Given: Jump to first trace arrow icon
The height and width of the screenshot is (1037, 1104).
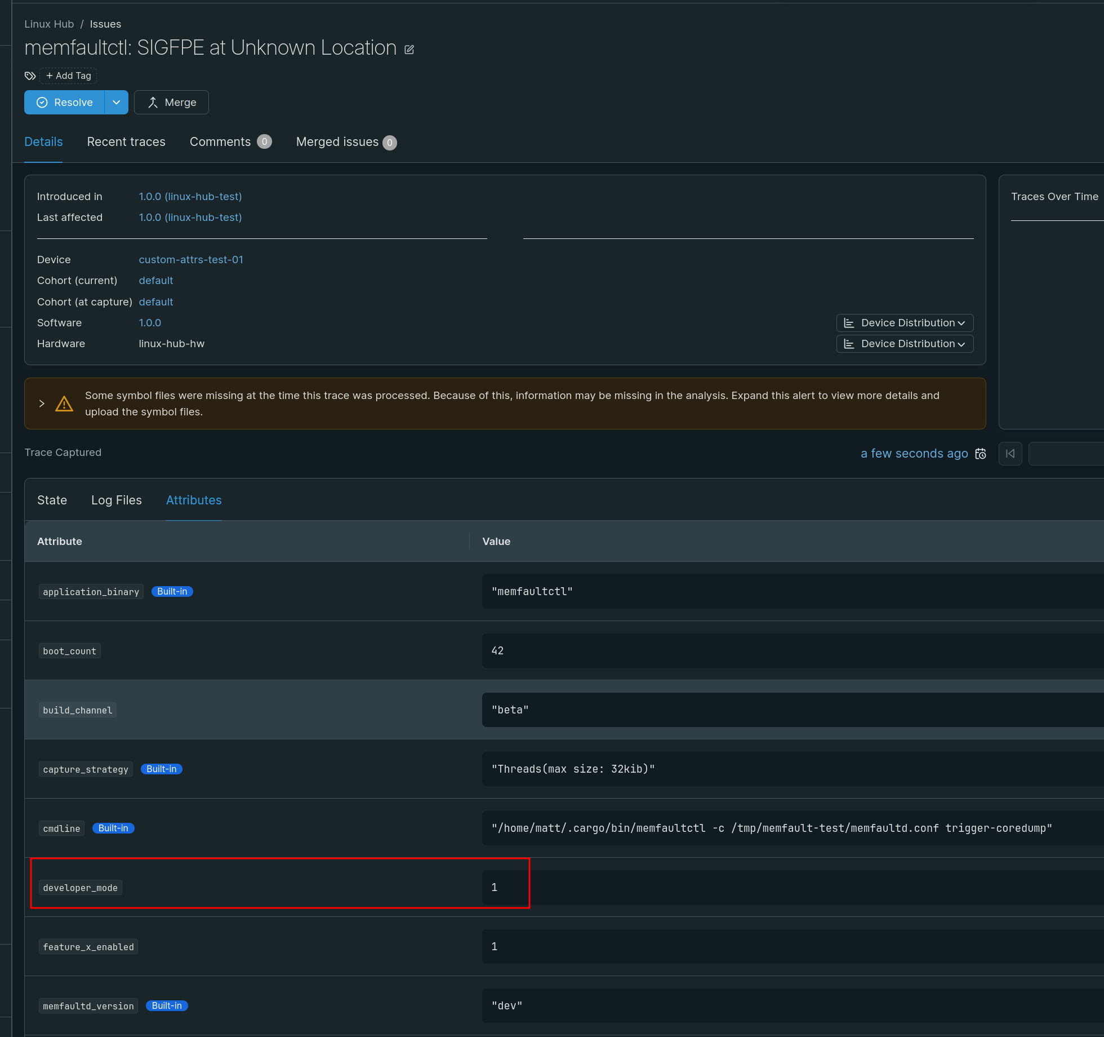Looking at the screenshot, I should click(x=1010, y=454).
